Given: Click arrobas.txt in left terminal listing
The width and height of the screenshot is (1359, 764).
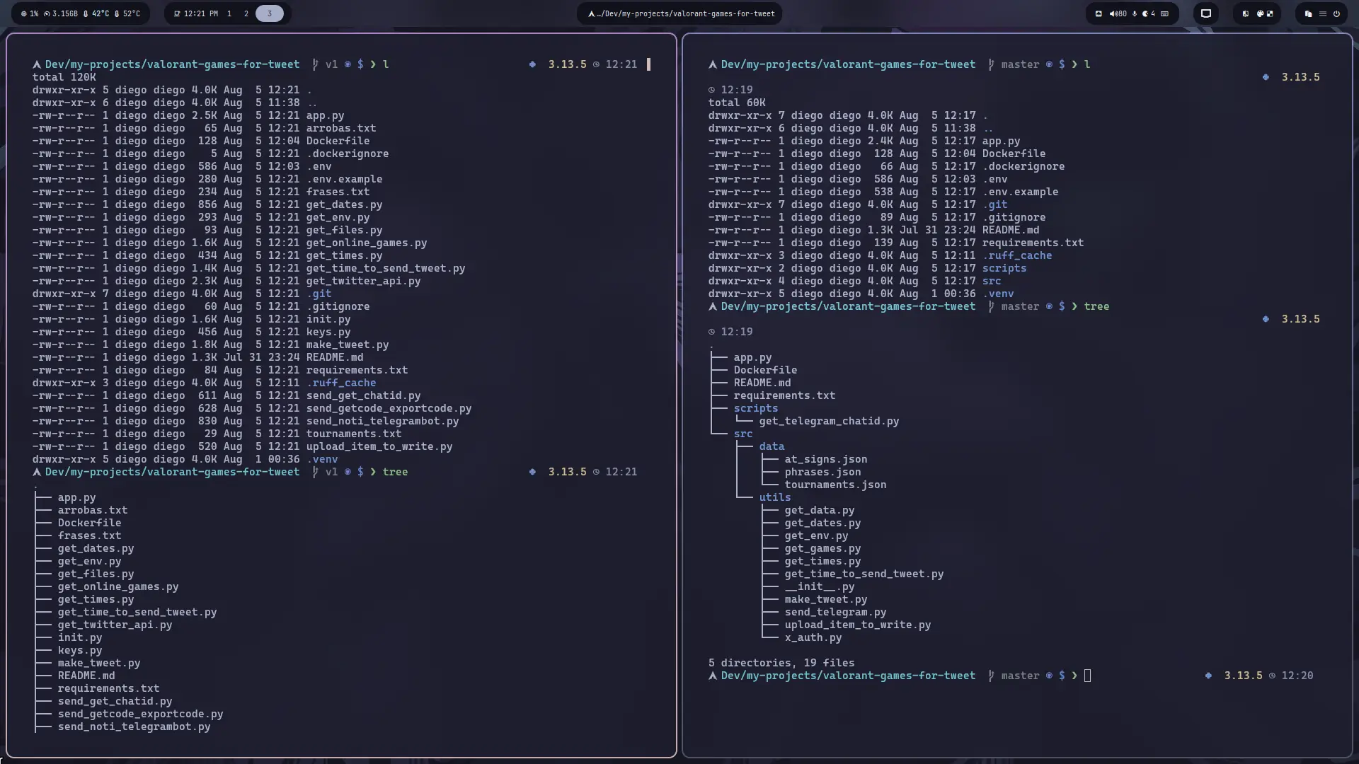Looking at the screenshot, I should (341, 128).
